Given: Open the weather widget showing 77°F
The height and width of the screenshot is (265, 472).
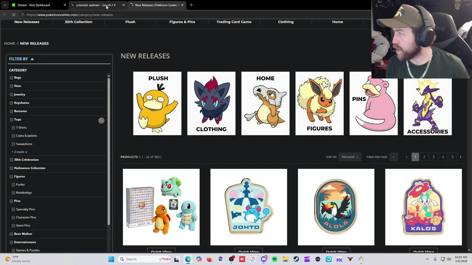Looking at the screenshot, I should point(17,259).
